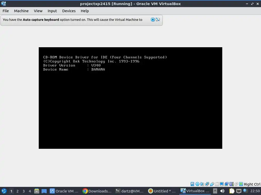261x195 pixels.
Task: Switch to workspace 2
Action: tap(18, 191)
